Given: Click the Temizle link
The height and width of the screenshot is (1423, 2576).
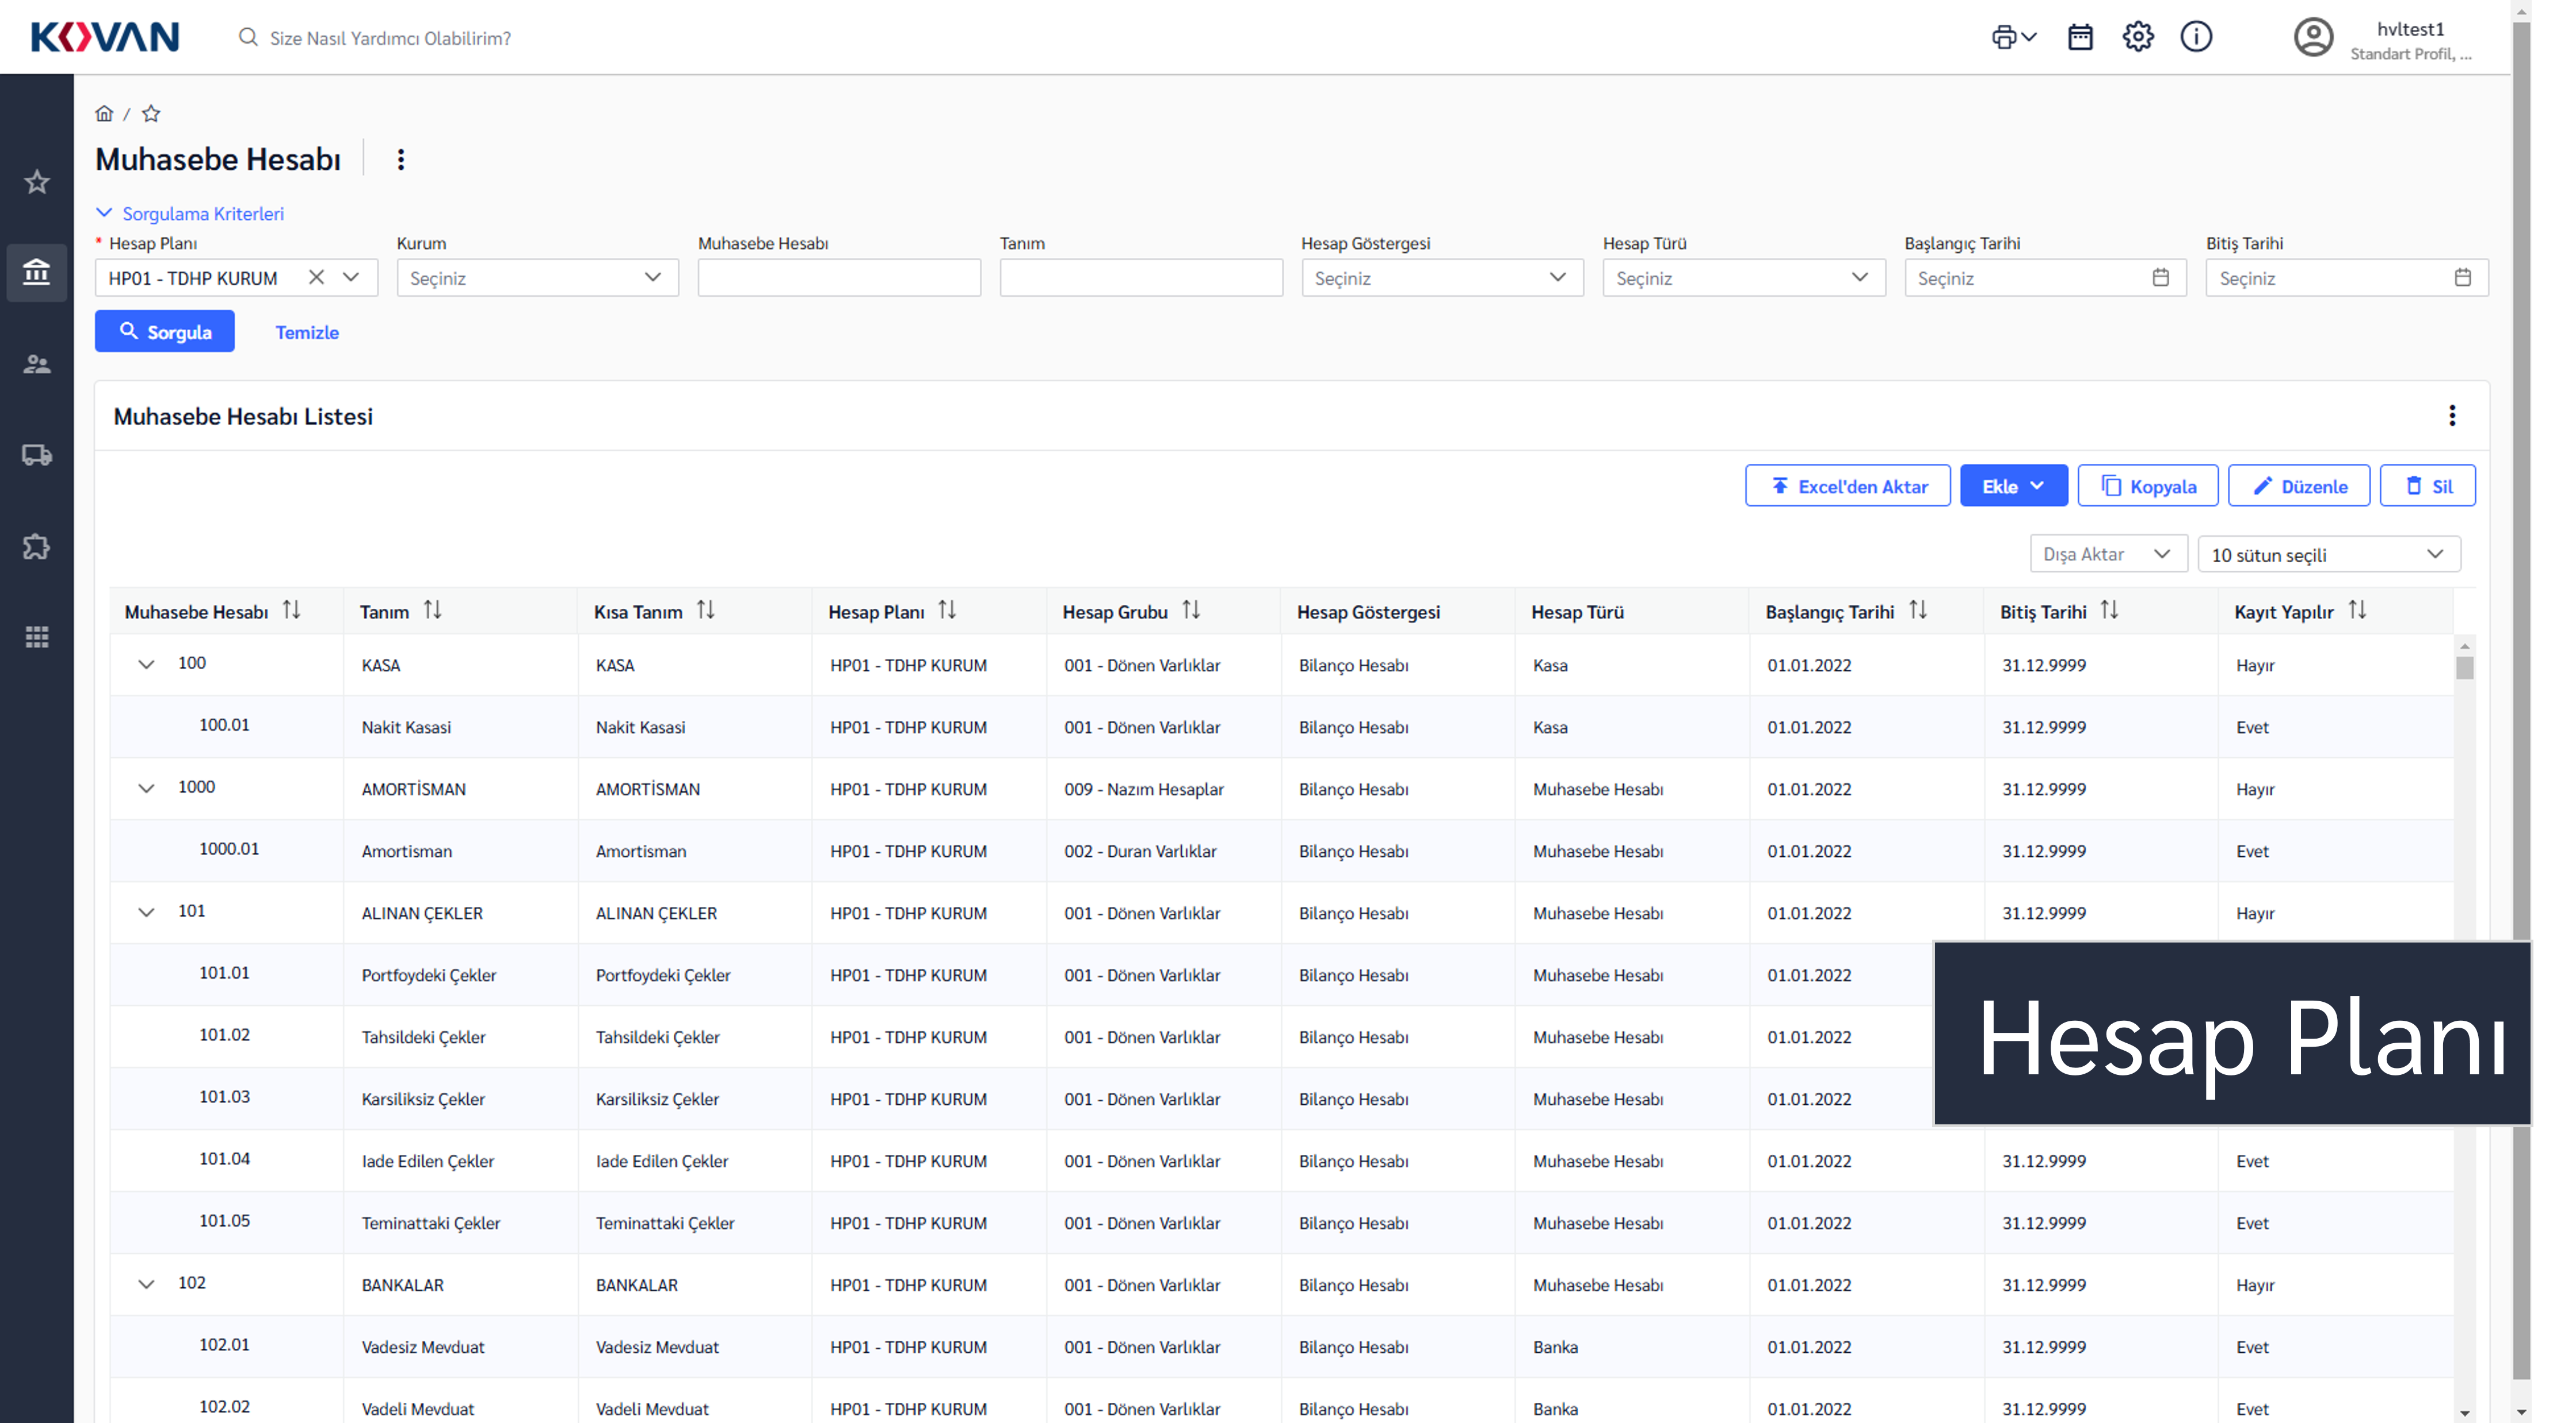Looking at the screenshot, I should pyautogui.click(x=307, y=332).
